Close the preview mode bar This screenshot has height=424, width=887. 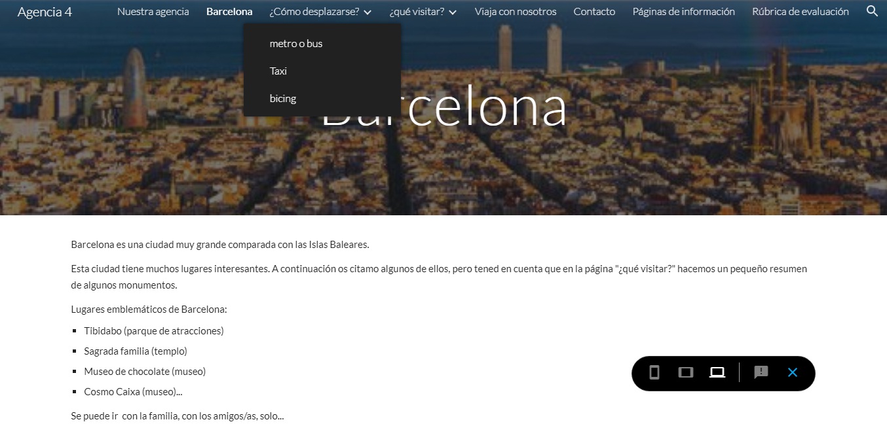[x=793, y=372]
